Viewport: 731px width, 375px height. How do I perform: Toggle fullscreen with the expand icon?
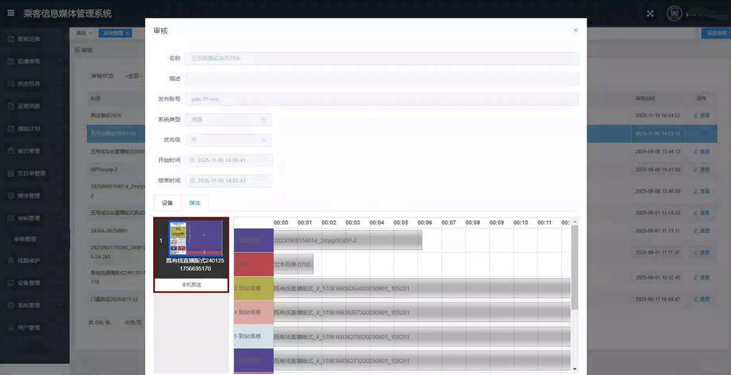click(650, 13)
